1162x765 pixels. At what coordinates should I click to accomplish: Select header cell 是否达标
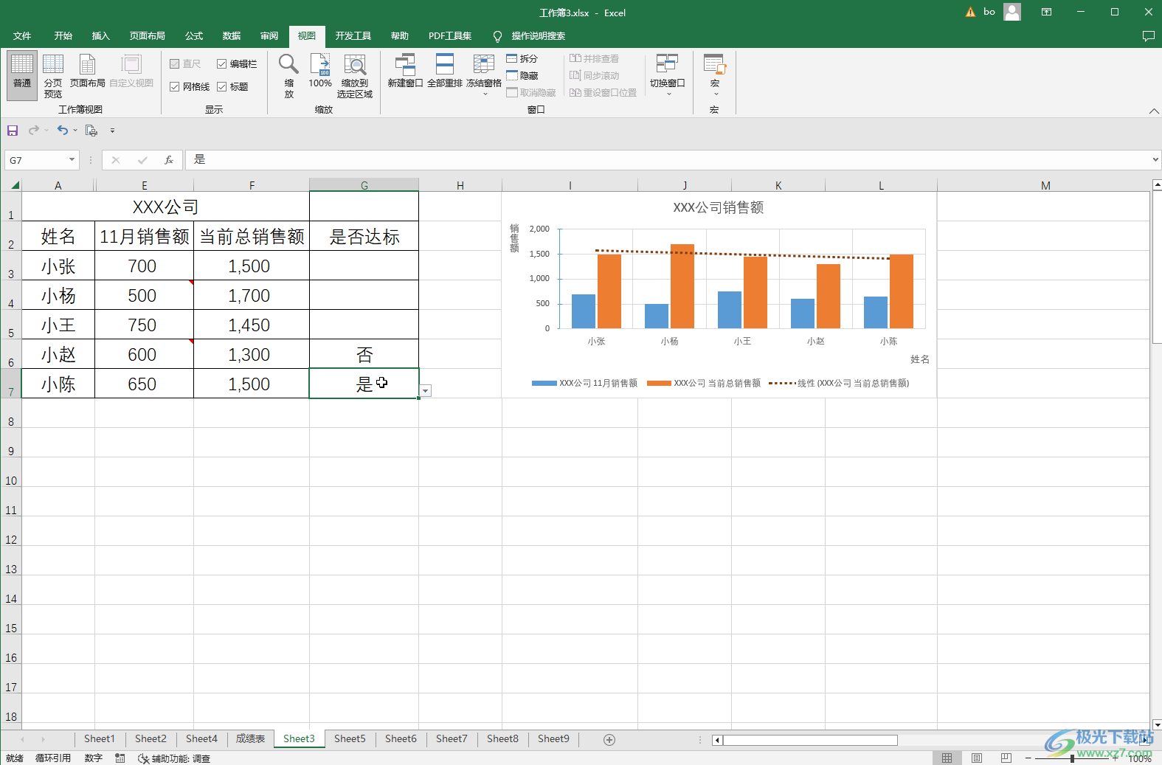coord(364,236)
